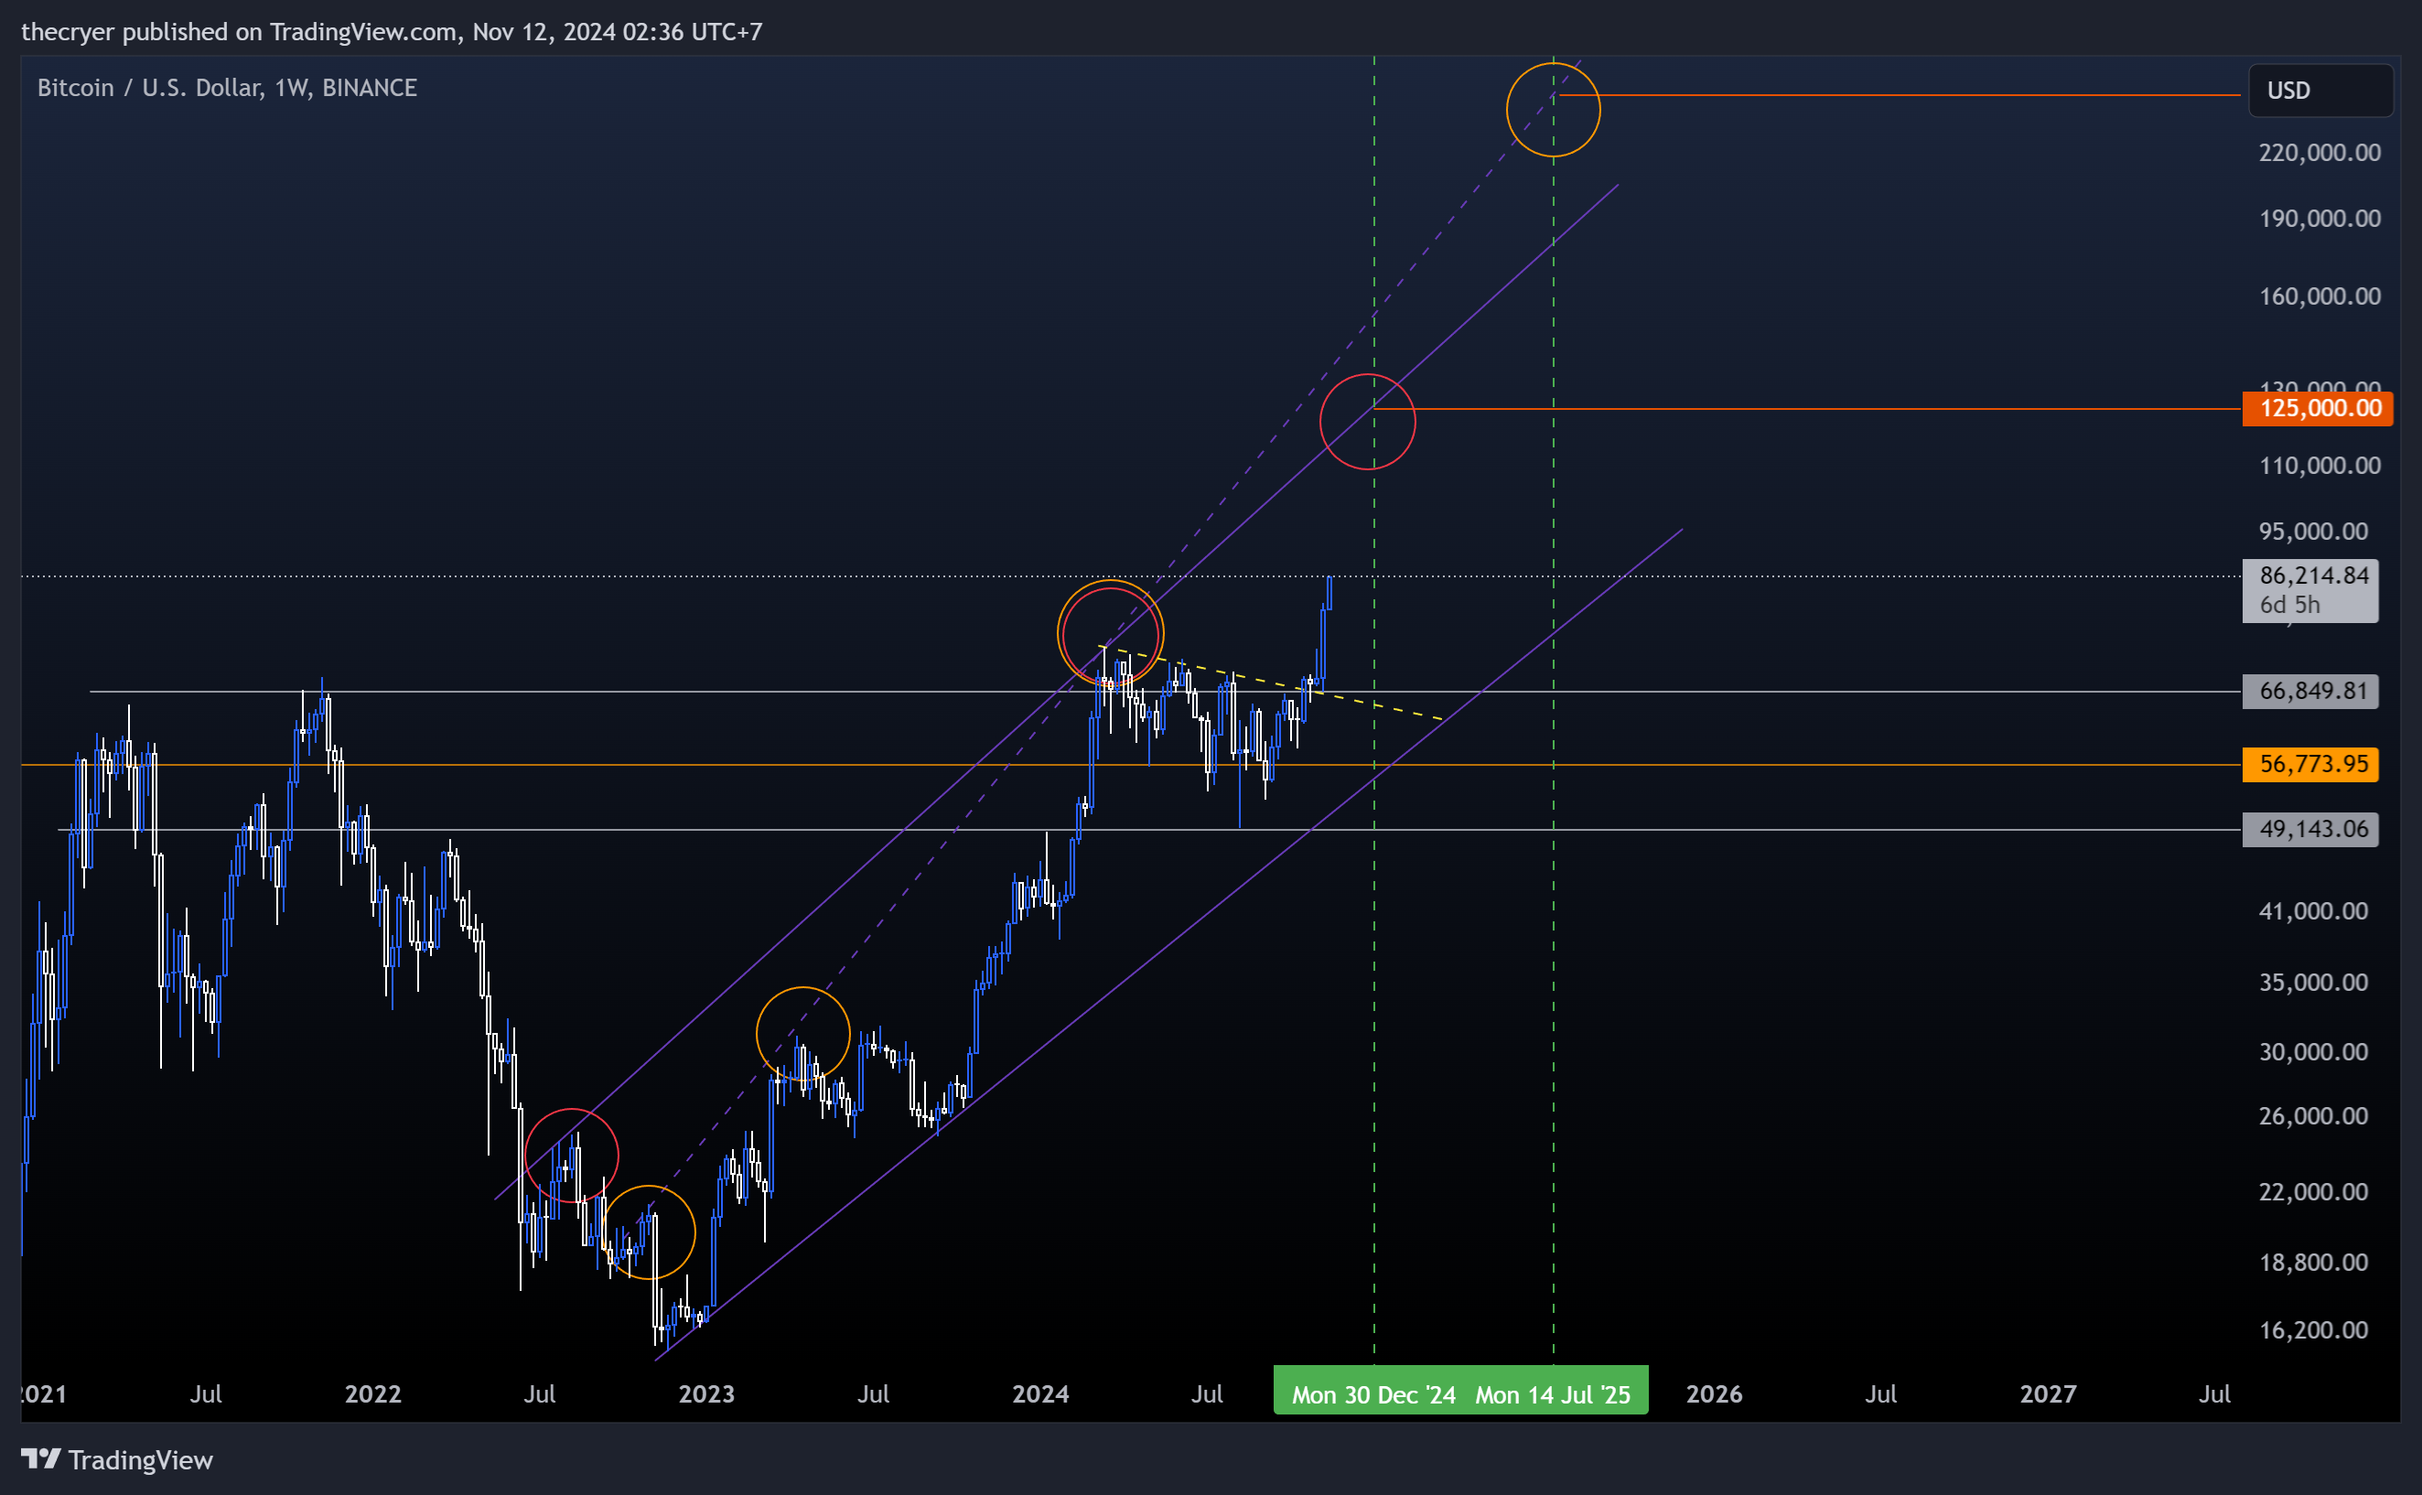2422x1495 pixels.
Task: Click the 95,000.00 axis value
Action: click(2313, 532)
